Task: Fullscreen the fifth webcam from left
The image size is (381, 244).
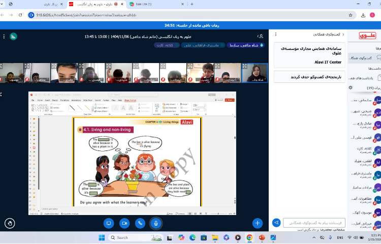Action: point(109,66)
